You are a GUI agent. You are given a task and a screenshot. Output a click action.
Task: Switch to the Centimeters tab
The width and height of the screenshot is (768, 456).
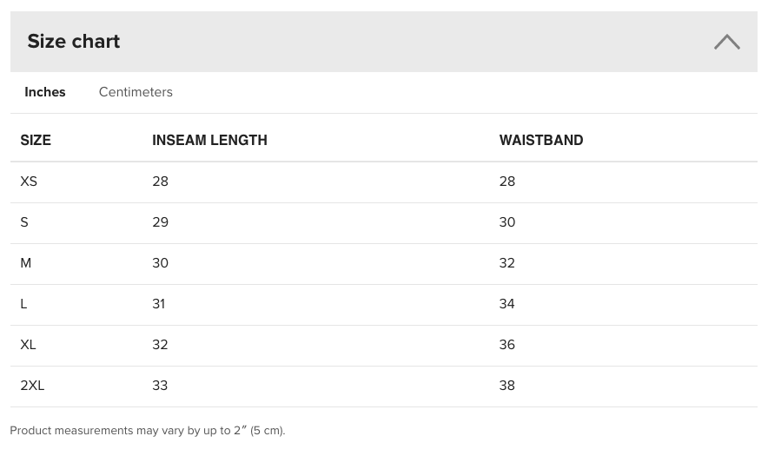(136, 92)
